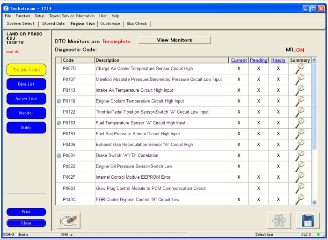Open the Data List sidebar button
The image size is (328, 240).
pyautogui.click(x=26, y=84)
